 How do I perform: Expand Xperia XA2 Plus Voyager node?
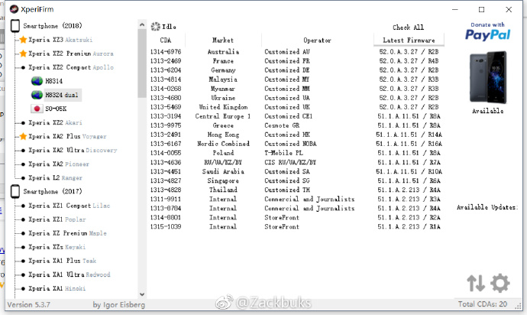point(67,136)
